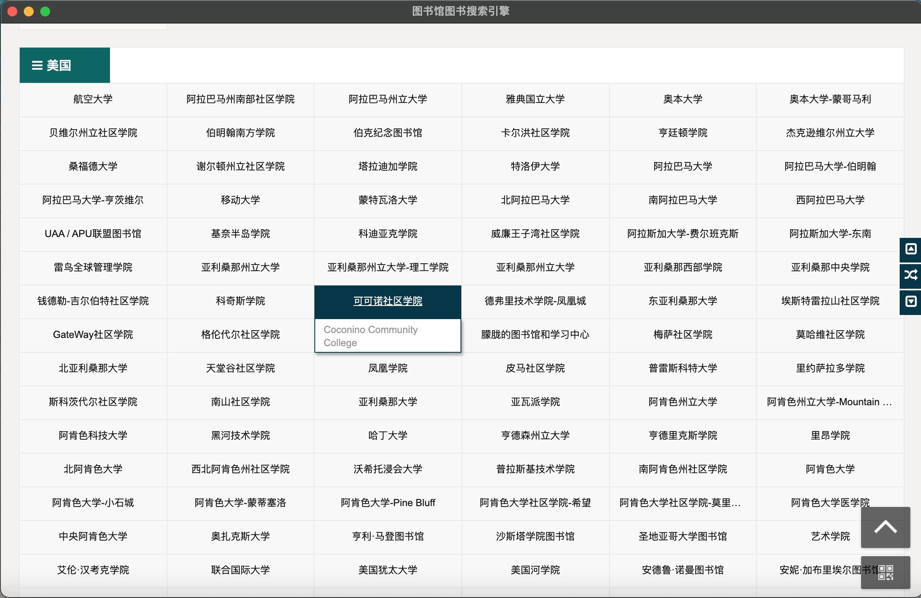The height and width of the screenshot is (598, 921).
Task: Click the scroll-down square icon on right edge
Action: tap(911, 301)
